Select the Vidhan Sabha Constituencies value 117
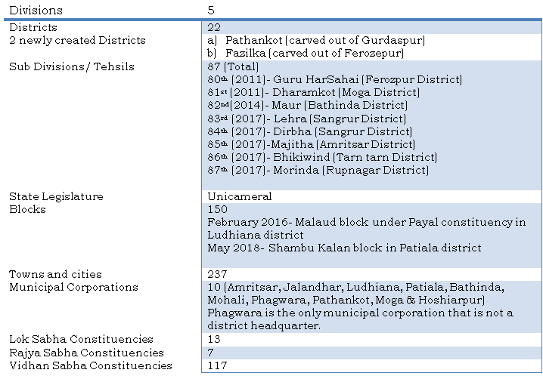 216,365
